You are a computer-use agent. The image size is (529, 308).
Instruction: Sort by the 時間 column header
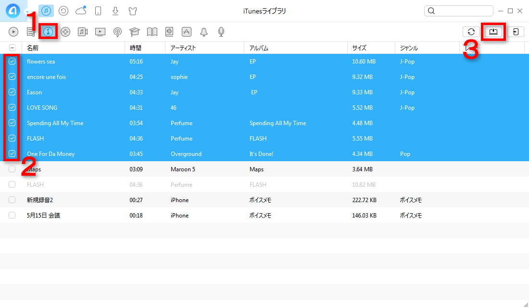145,48
